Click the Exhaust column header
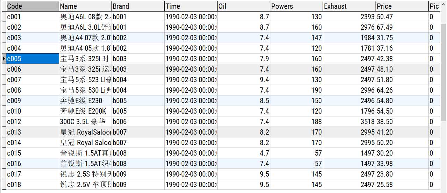The height and width of the screenshot is (193, 447). (x=349, y=6)
